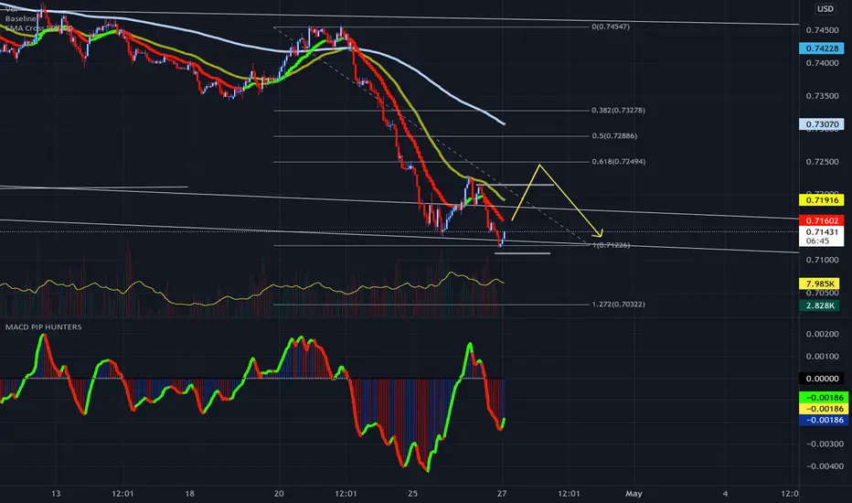Click the 0.00200 MACD axis tick

tap(822, 334)
